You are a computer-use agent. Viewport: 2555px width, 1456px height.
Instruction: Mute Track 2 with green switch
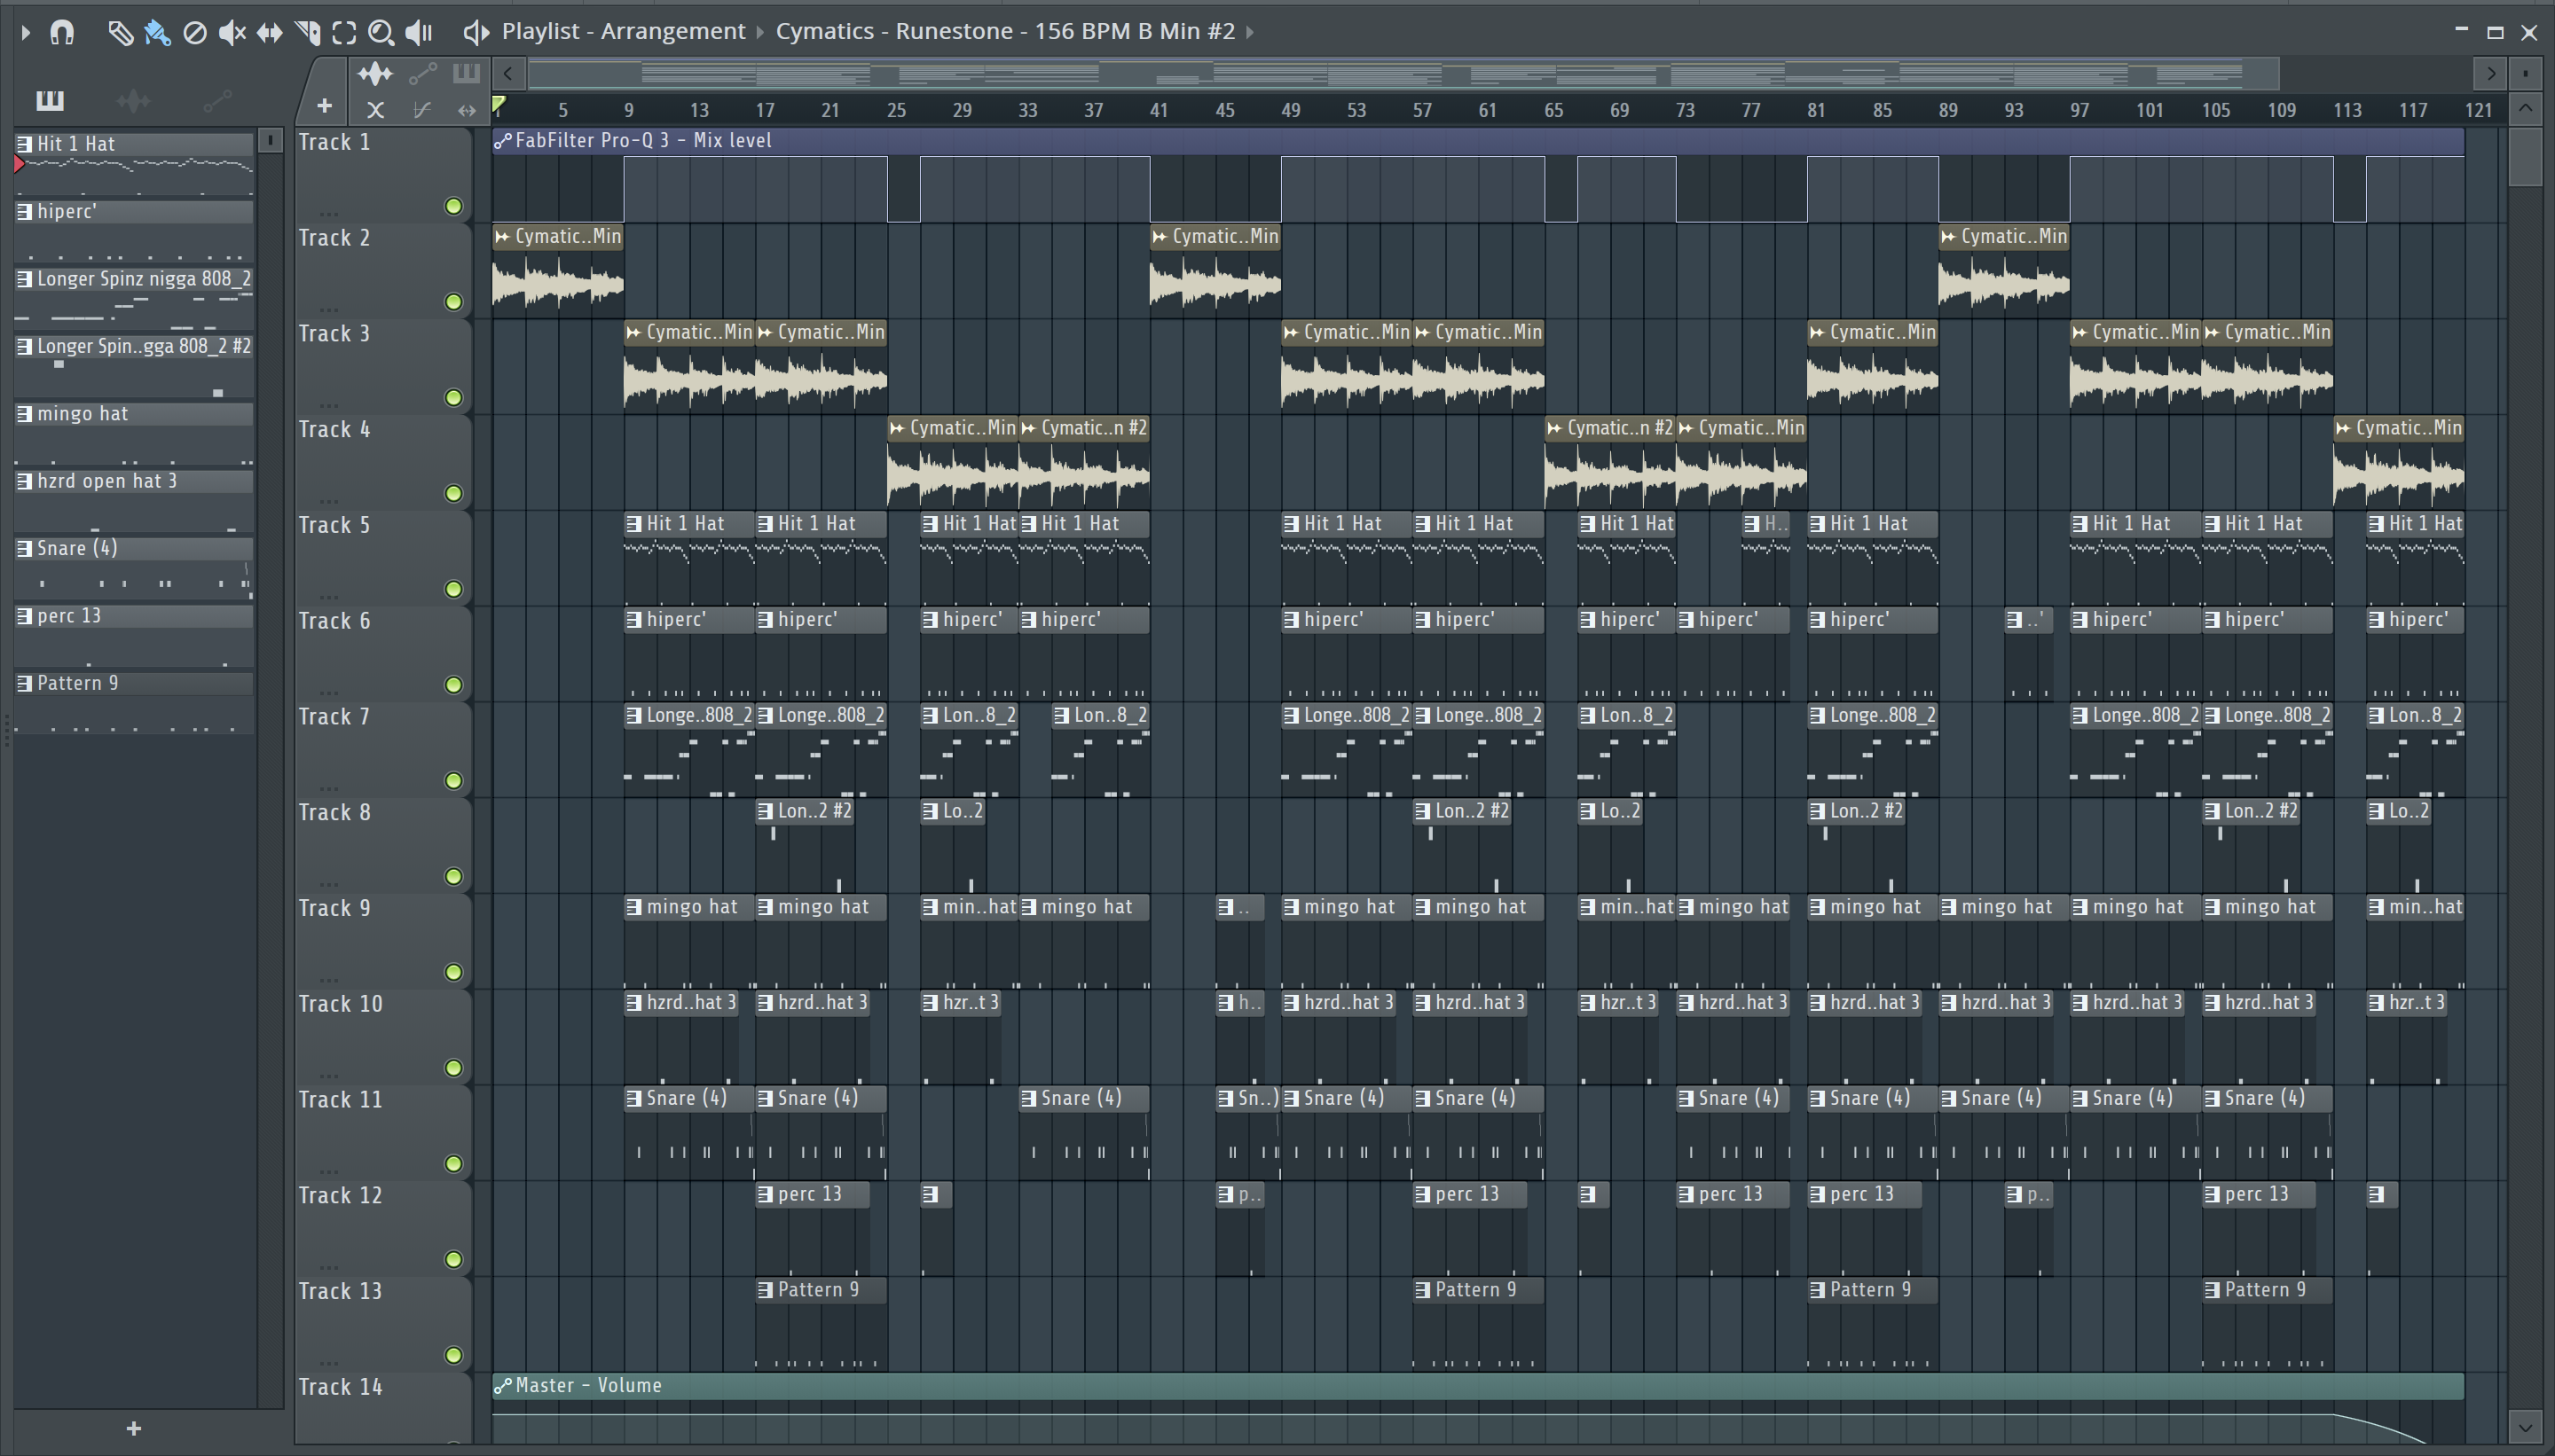click(453, 302)
